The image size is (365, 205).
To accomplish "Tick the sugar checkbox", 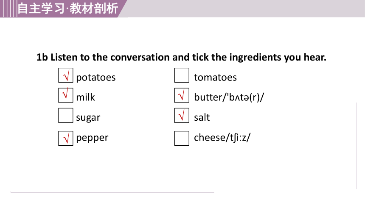I will click(66, 115).
